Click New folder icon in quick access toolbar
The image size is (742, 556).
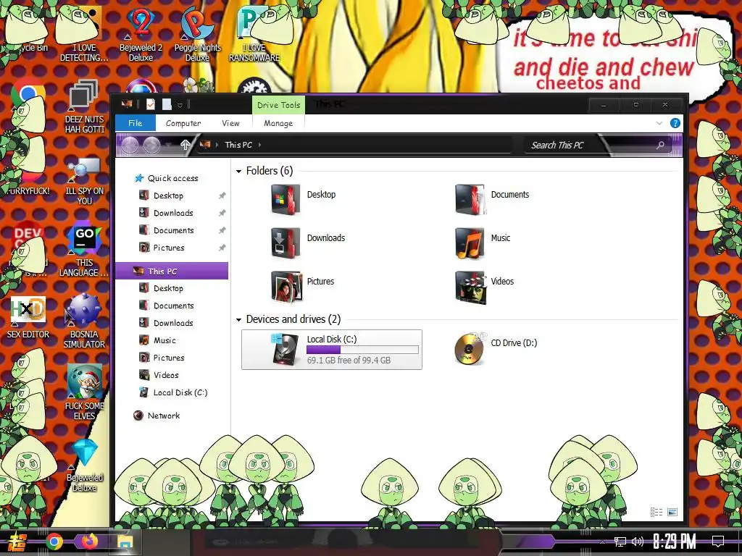click(167, 104)
